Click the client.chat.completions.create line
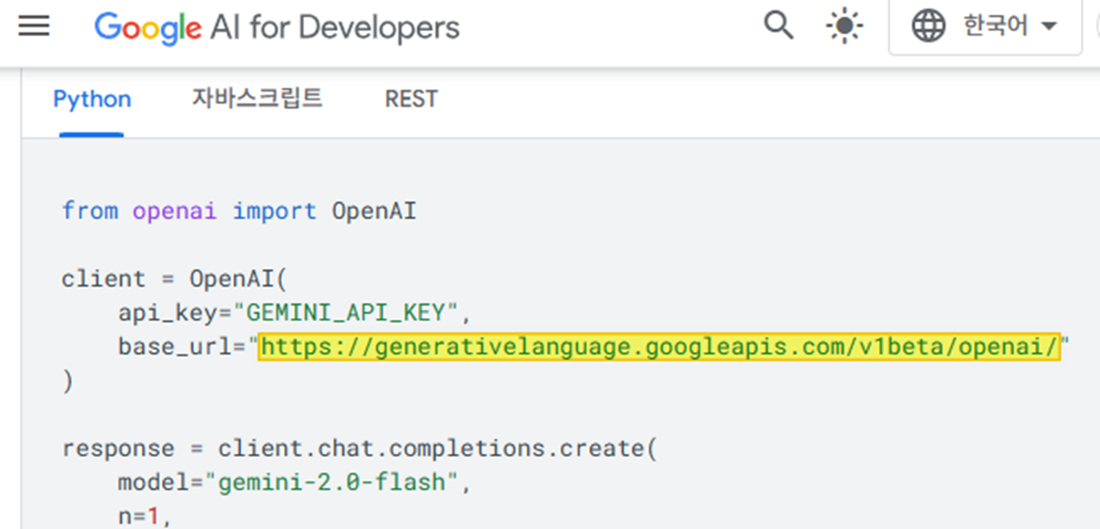1100x529 pixels. pos(360,449)
